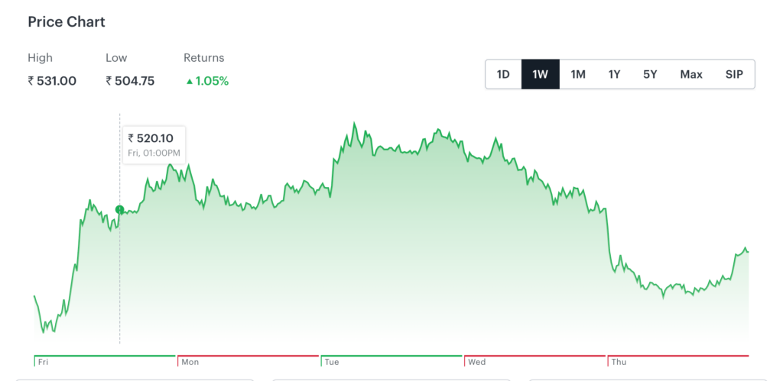Click the Tue day label
The height and width of the screenshot is (381, 783).
tap(332, 362)
